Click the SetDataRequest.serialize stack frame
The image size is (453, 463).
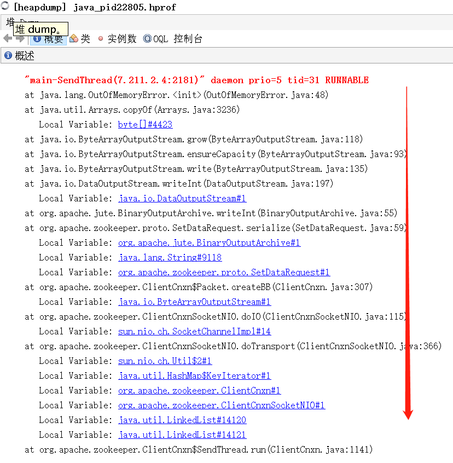pyautogui.click(x=216, y=228)
